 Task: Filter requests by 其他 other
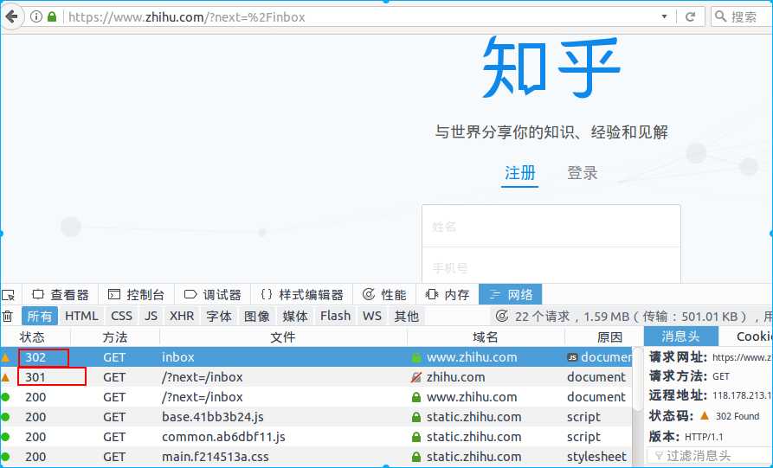(x=406, y=317)
